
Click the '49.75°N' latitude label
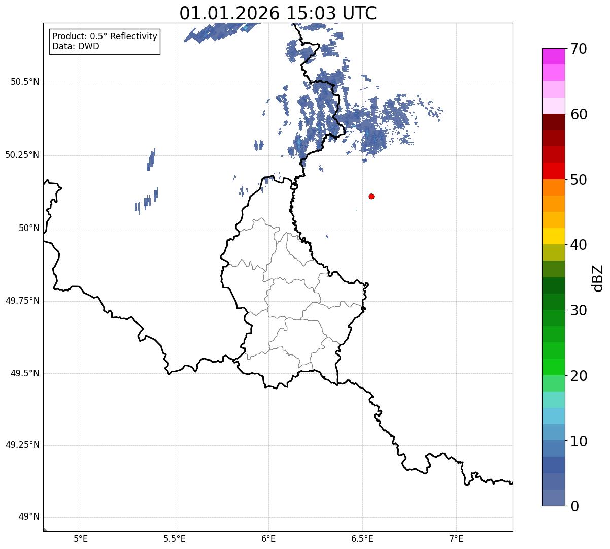click(22, 301)
